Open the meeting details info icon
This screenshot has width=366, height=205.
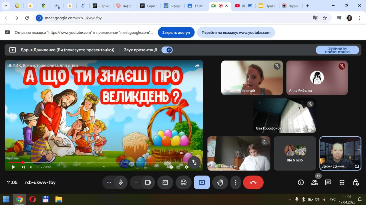301,183
